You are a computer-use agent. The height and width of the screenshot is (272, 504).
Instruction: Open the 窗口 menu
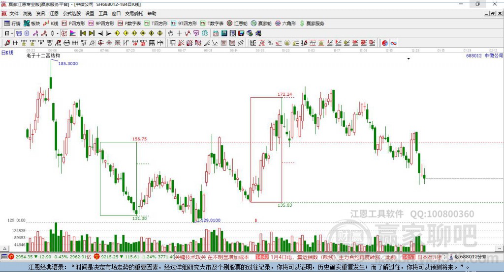point(116,13)
